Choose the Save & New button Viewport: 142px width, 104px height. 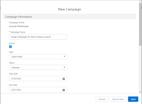point(118,99)
